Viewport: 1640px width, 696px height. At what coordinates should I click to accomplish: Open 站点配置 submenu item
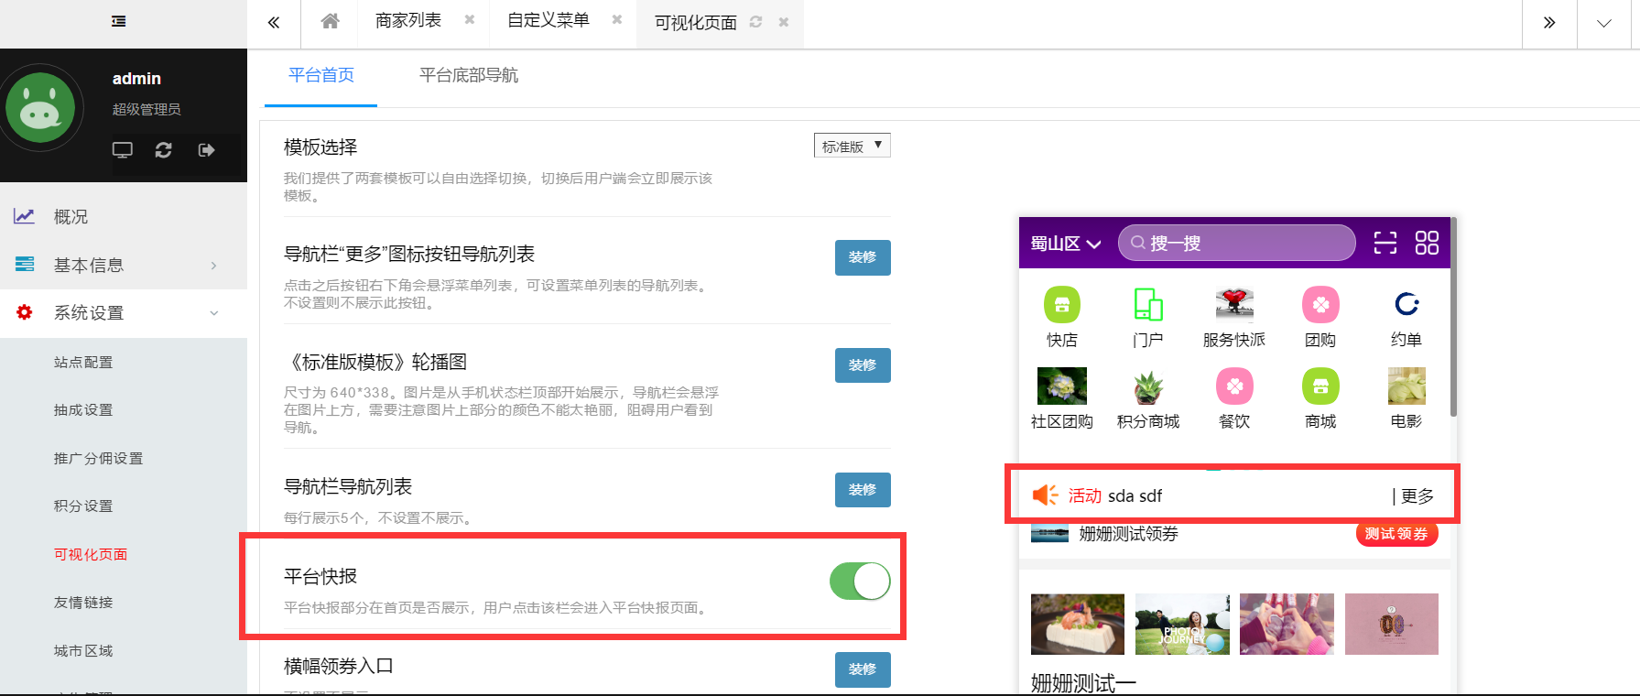tap(83, 363)
